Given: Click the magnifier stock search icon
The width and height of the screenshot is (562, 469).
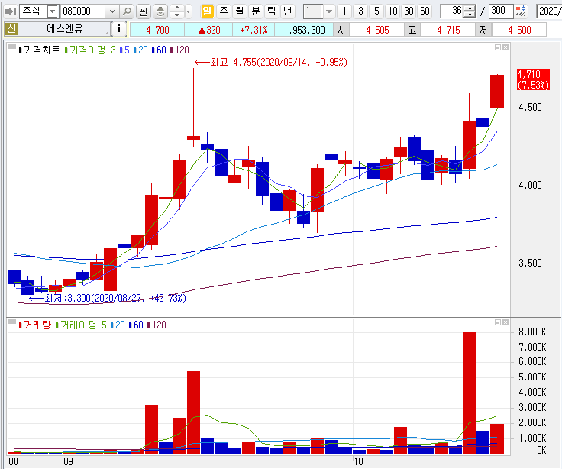Looking at the screenshot, I should pyautogui.click(x=127, y=11).
